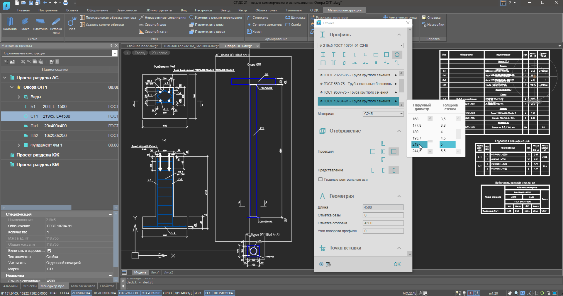Click the Отметка базы field
Viewport: 563px width, 296px height.
[x=383, y=215]
